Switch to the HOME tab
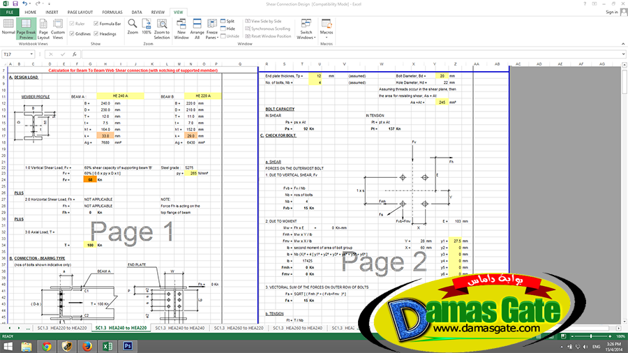Screen dimensions: 628x353 click(31, 12)
